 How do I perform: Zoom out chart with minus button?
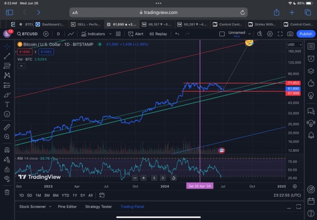tap(135, 178)
